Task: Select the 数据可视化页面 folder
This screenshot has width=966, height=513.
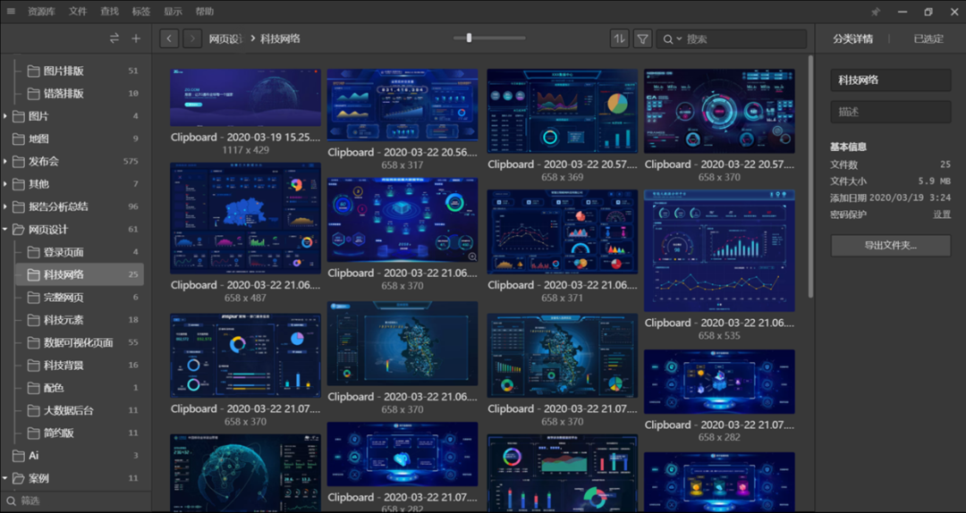Action: pyautogui.click(x=80, y=342)
